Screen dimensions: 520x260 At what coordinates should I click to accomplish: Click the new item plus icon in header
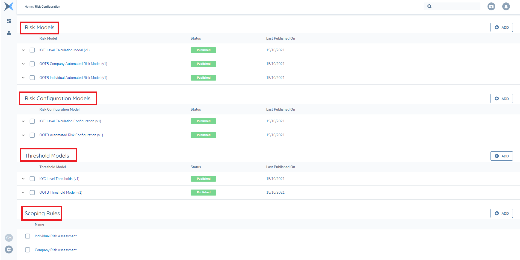pos(491,6)
